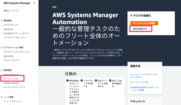Open CloudWatch ダッシュボード
This screenshot has width=181, height=105.
(x=16, y=33)
